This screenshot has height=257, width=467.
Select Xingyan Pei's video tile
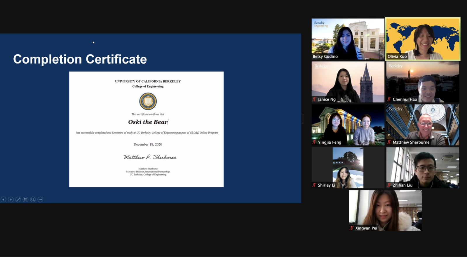pos(385,211)
